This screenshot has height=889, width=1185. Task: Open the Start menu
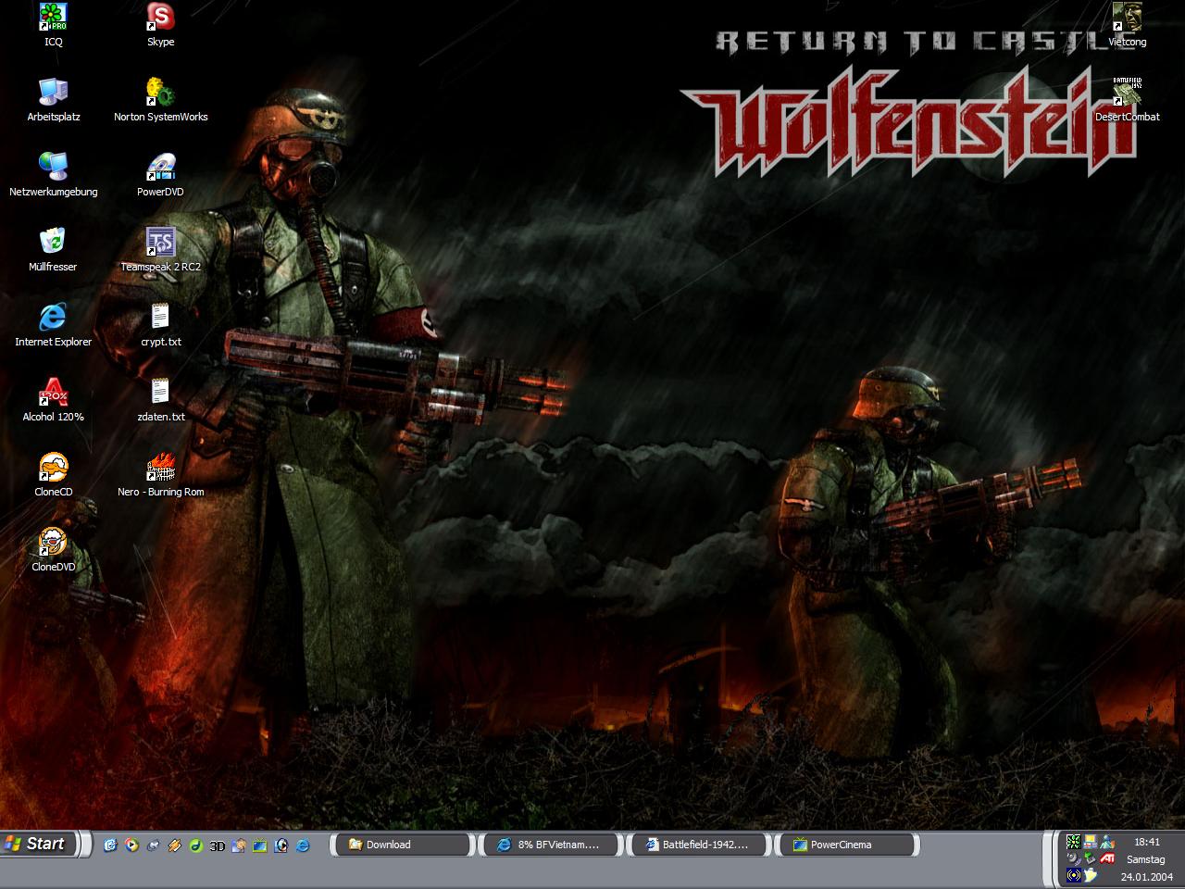click(x=35, y=844)
